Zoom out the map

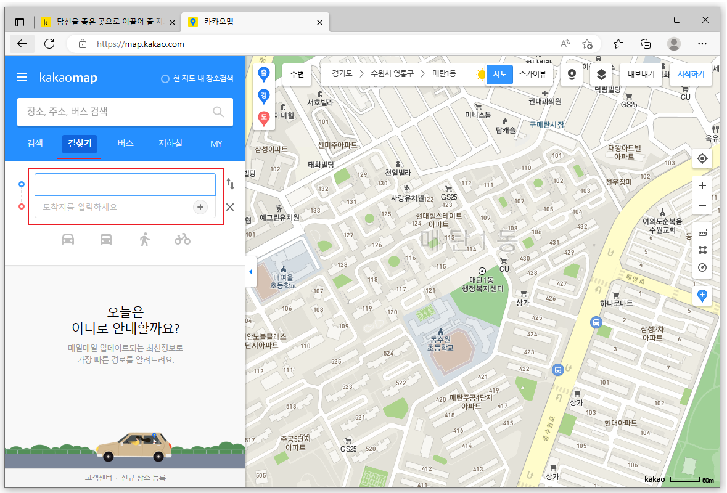pyautogui.click(x=702, y=205)
